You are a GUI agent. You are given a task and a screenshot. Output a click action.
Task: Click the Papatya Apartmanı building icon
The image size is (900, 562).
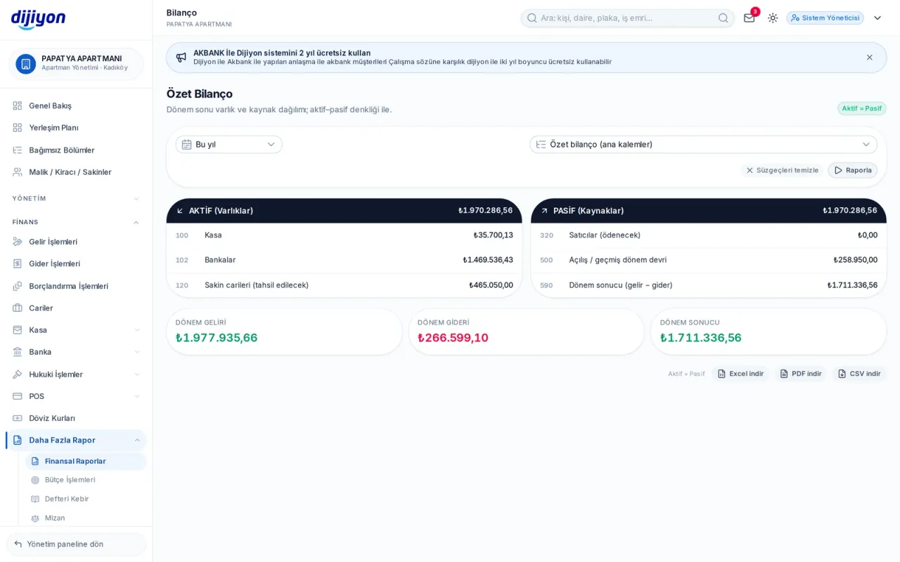26,64
